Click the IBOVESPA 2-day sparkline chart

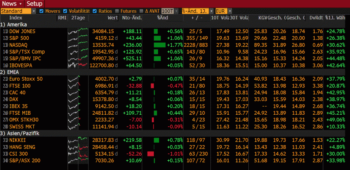78,65
